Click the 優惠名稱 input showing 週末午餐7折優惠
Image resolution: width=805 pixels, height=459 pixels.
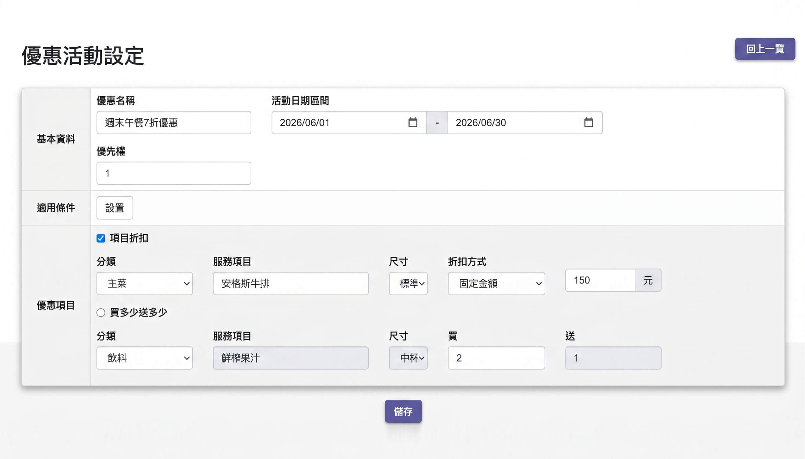click(174, 122)
